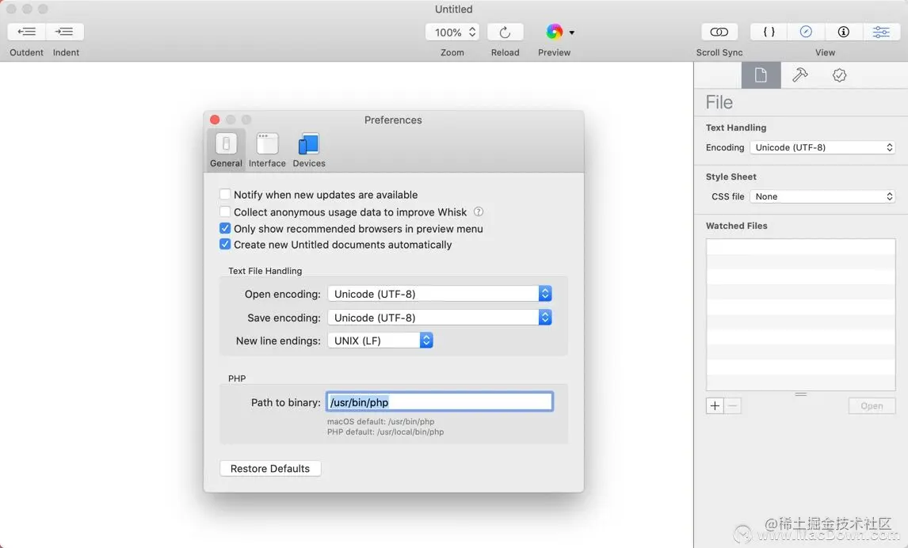
Task: Show the preview compass icon
Action: pyautogui.click(x=806, y=32)
